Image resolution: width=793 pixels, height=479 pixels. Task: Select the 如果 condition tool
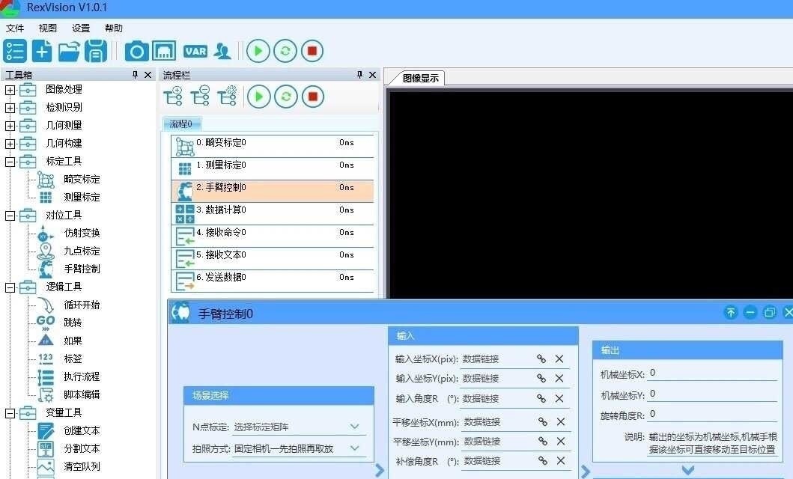coord(60,341)
